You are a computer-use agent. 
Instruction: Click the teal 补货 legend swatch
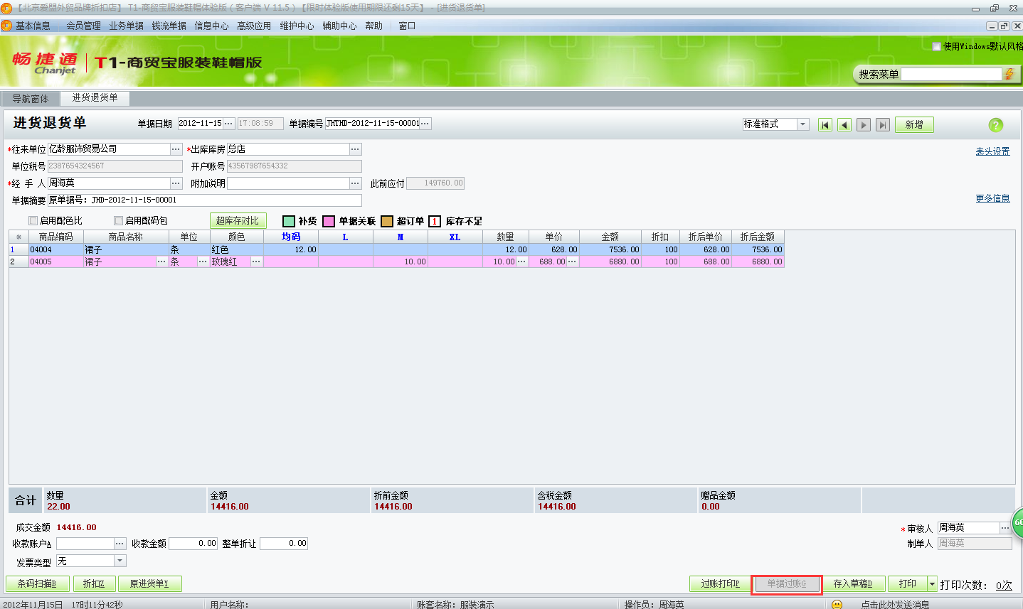click(x=289, y=222)
